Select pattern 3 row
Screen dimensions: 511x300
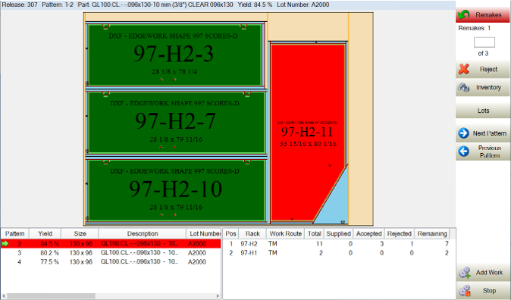tap(111, 252)
